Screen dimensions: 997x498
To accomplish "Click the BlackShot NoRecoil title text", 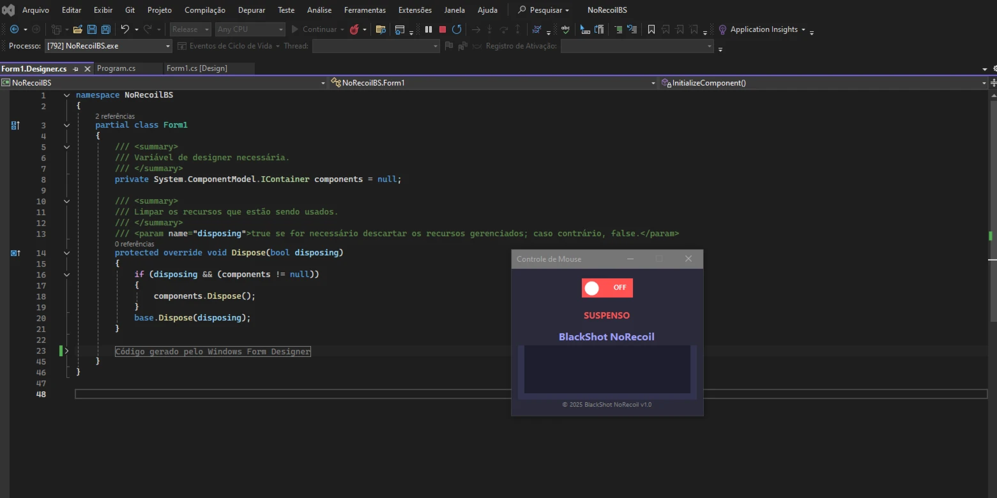I will 607,336.
